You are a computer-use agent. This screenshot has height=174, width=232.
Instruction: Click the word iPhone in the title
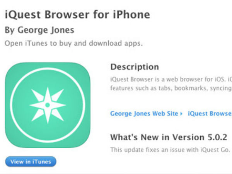point(131,15)
